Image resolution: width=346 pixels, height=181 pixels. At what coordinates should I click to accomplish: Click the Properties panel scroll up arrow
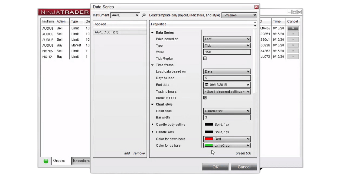point(255,22)
